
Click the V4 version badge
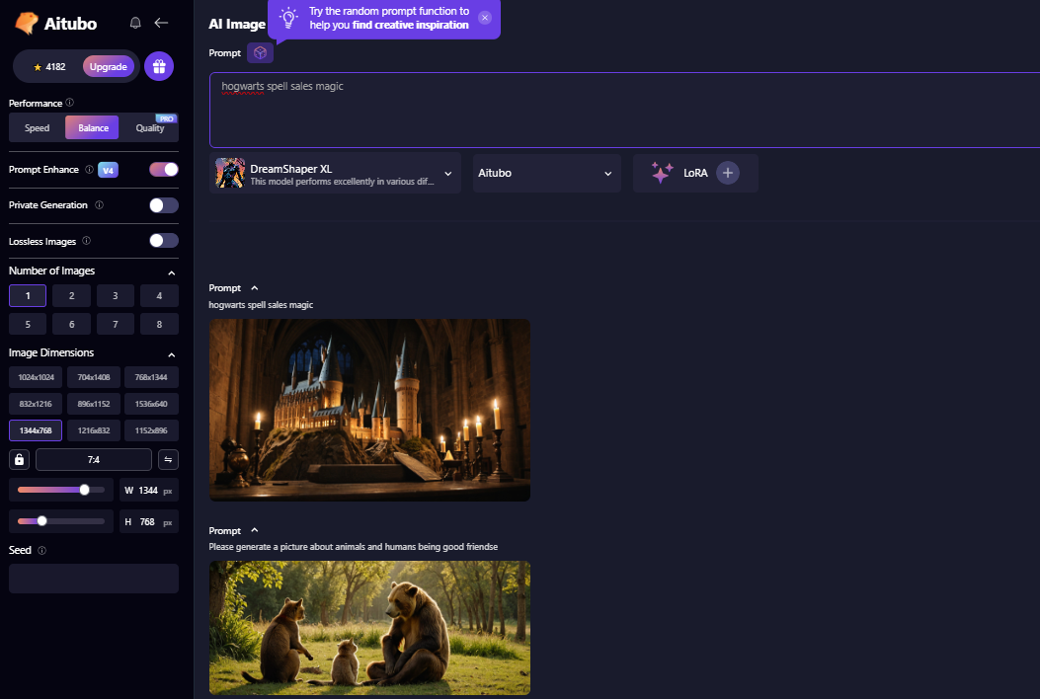[108, 170]
